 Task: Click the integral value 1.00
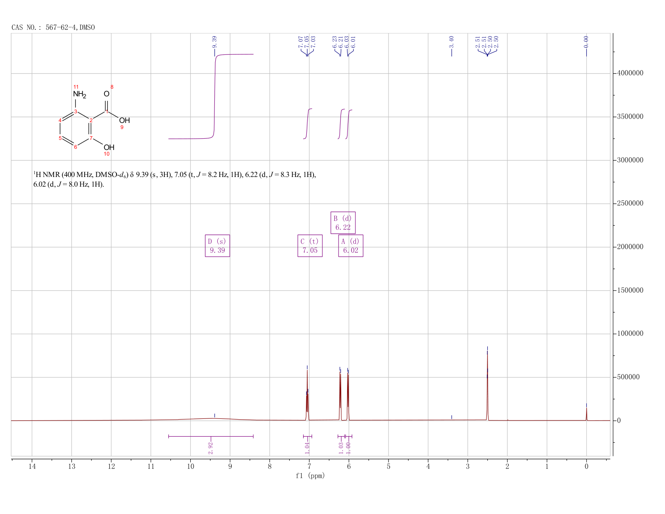(348, 448)
